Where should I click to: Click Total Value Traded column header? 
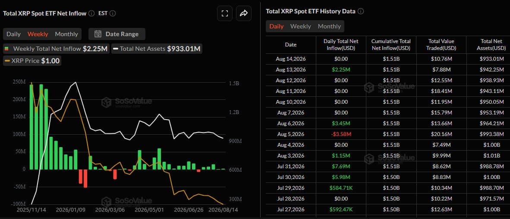441,45
